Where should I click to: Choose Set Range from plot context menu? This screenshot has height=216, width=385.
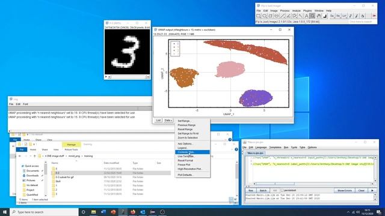click(192, 121)
